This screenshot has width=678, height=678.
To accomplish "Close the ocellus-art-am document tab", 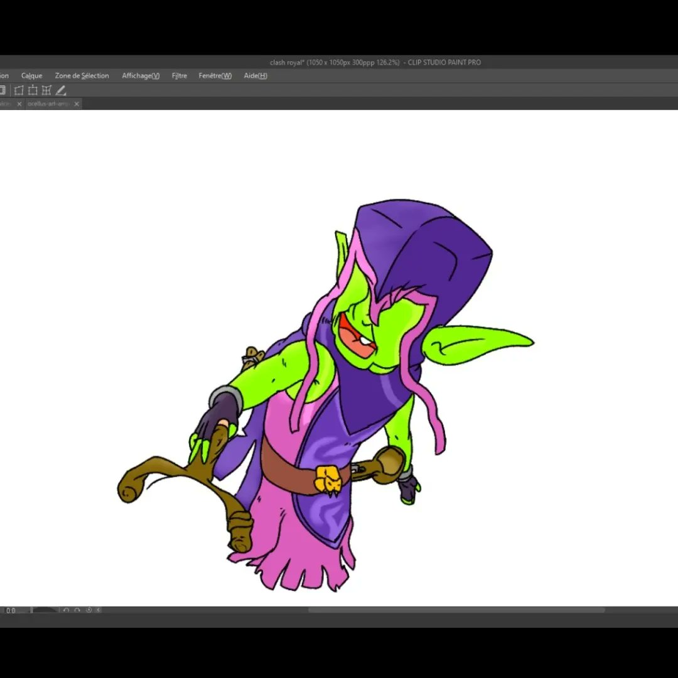I will pyautogui.click(x=77, y=104).
